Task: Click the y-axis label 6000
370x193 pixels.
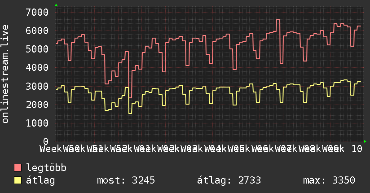Action: (37, 31)
